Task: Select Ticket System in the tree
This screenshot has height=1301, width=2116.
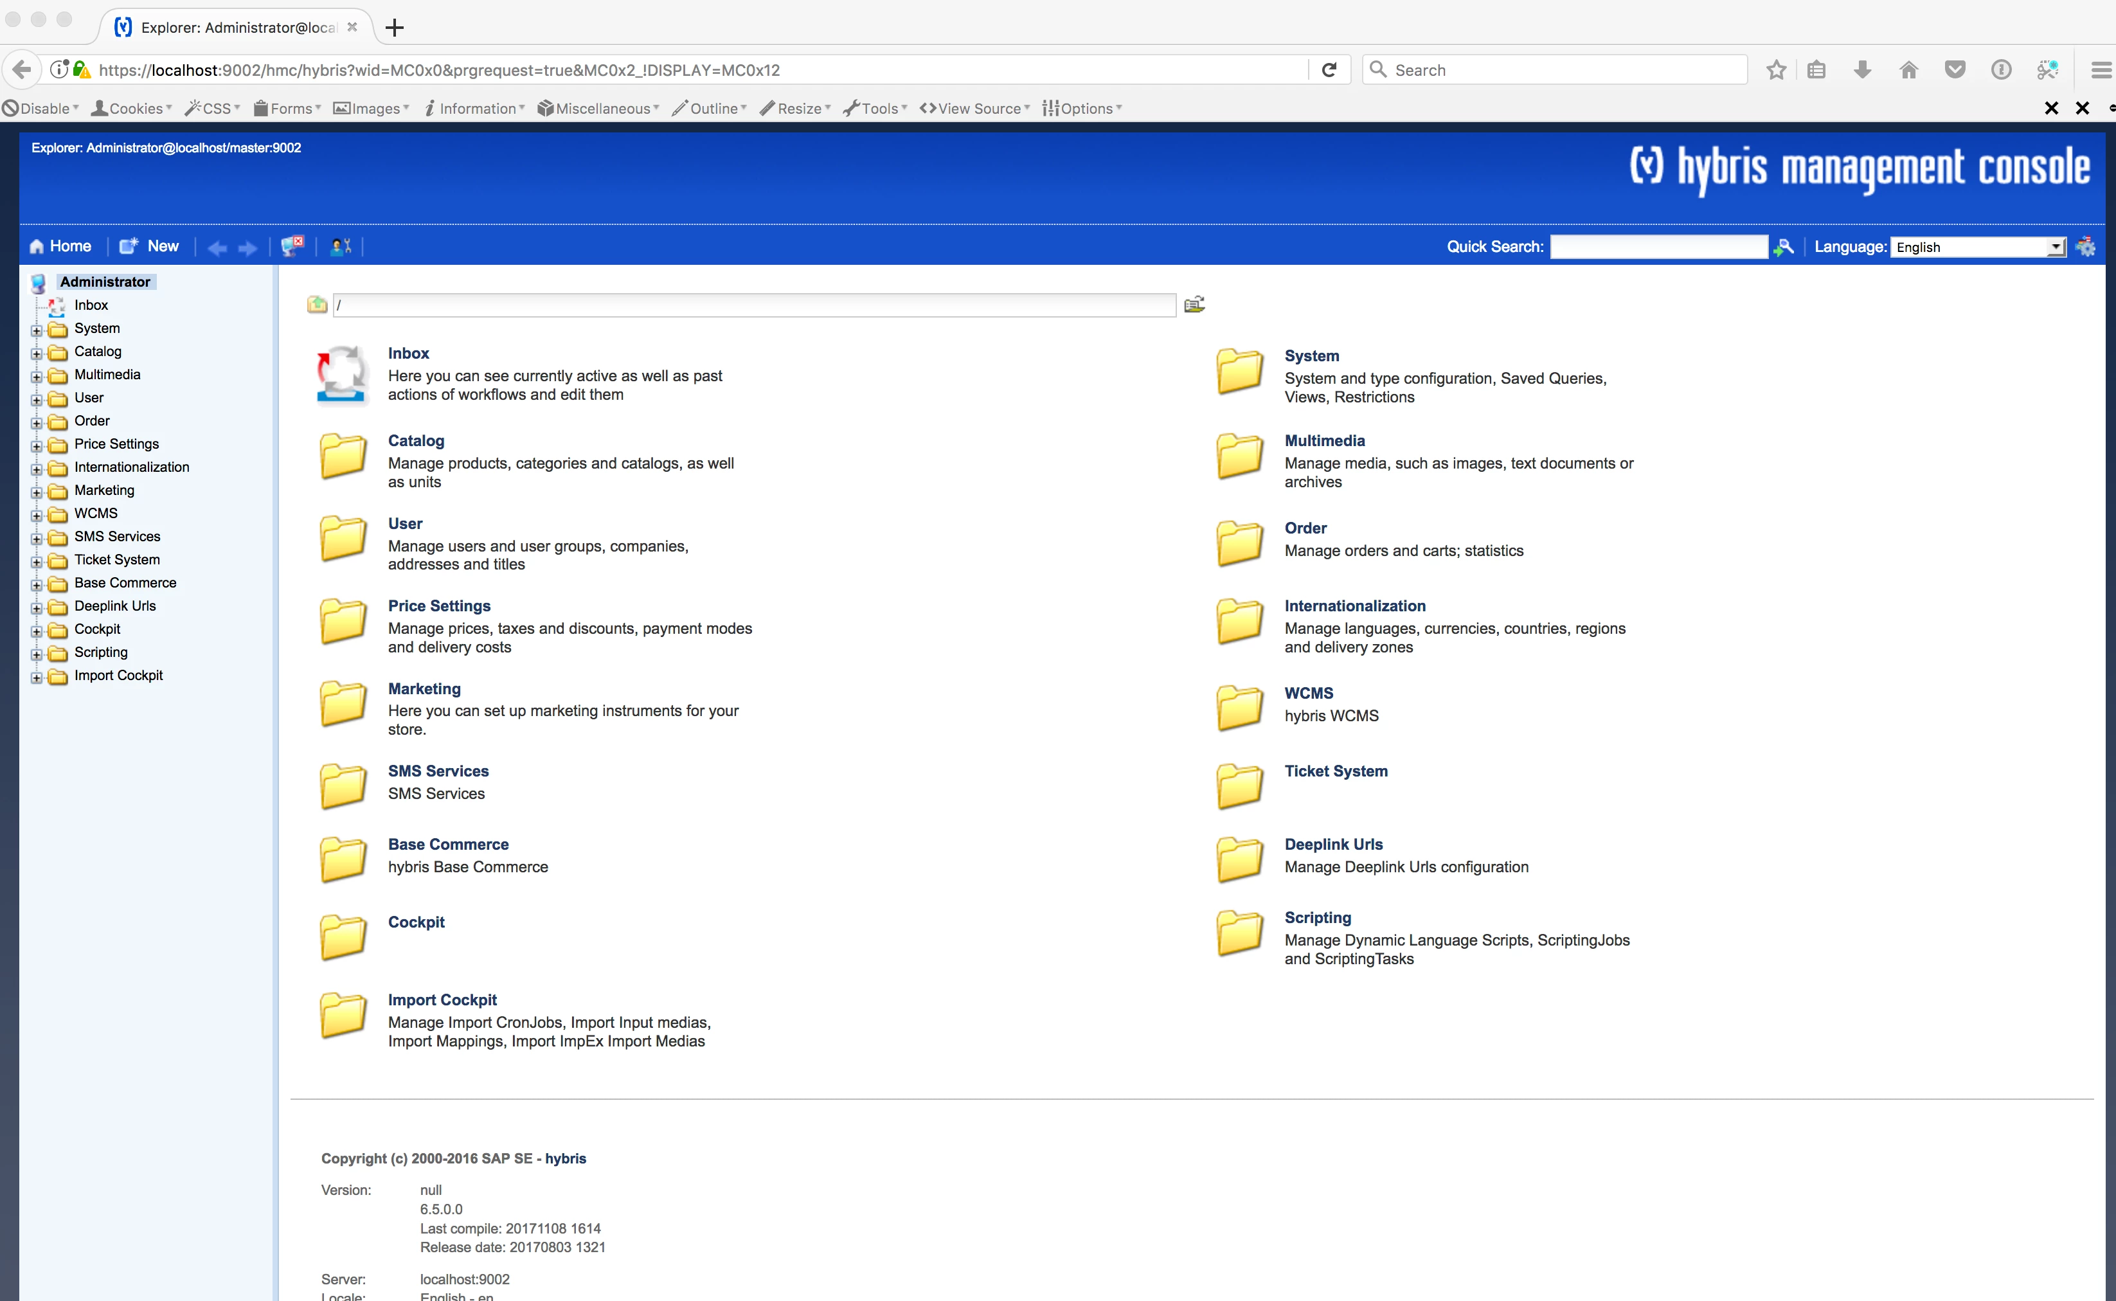Action: 117,559
